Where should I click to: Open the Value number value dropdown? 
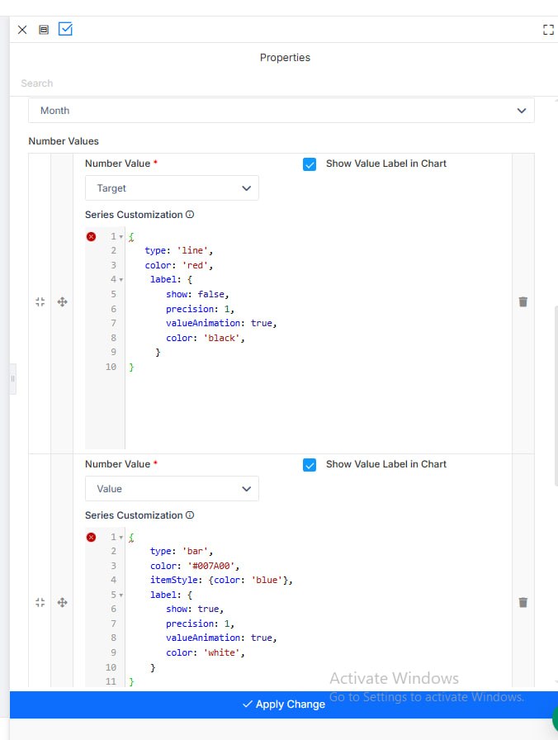coord(172,488)
